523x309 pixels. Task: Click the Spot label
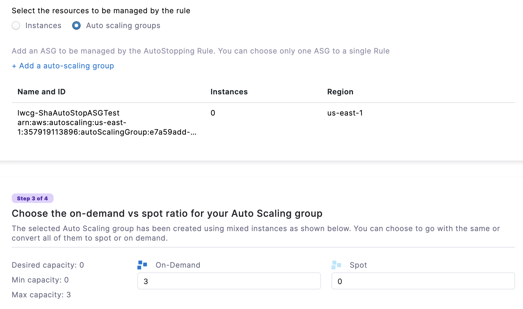coord(358,265)
